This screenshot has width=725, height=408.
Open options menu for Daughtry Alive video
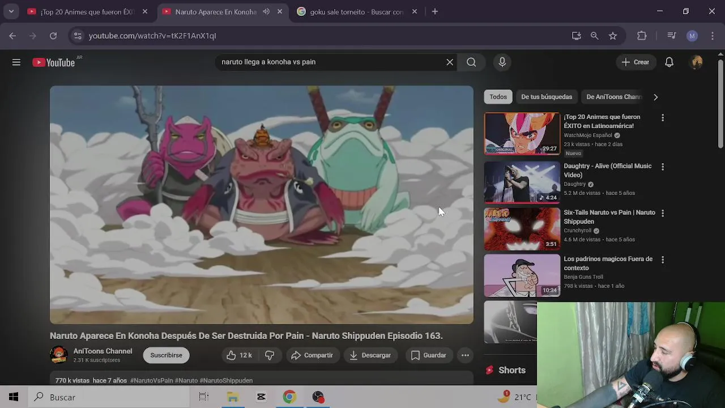[663, 167]
